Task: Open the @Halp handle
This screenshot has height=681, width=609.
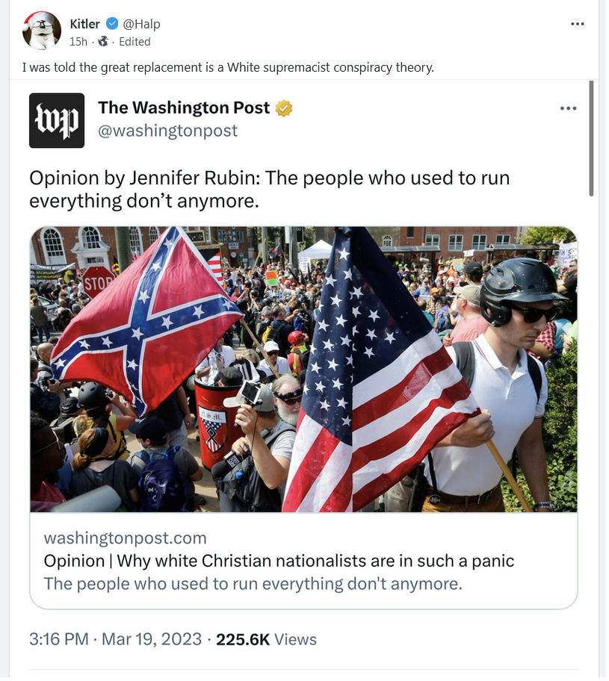Action: (142, 24)
